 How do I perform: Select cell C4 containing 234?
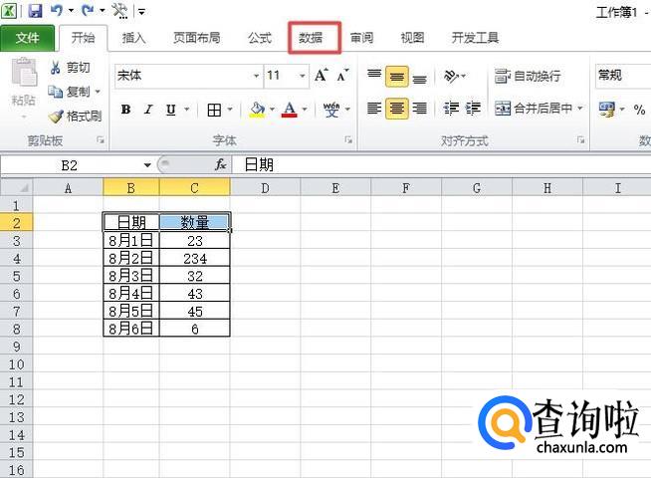[194, 258]
